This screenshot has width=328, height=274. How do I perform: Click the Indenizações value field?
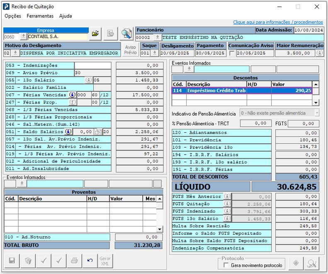click(x=139, y=65)
